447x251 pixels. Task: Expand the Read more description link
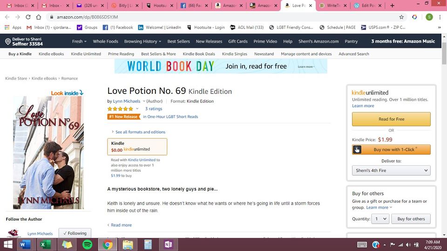pyautogui.click(x=121, y=225)
